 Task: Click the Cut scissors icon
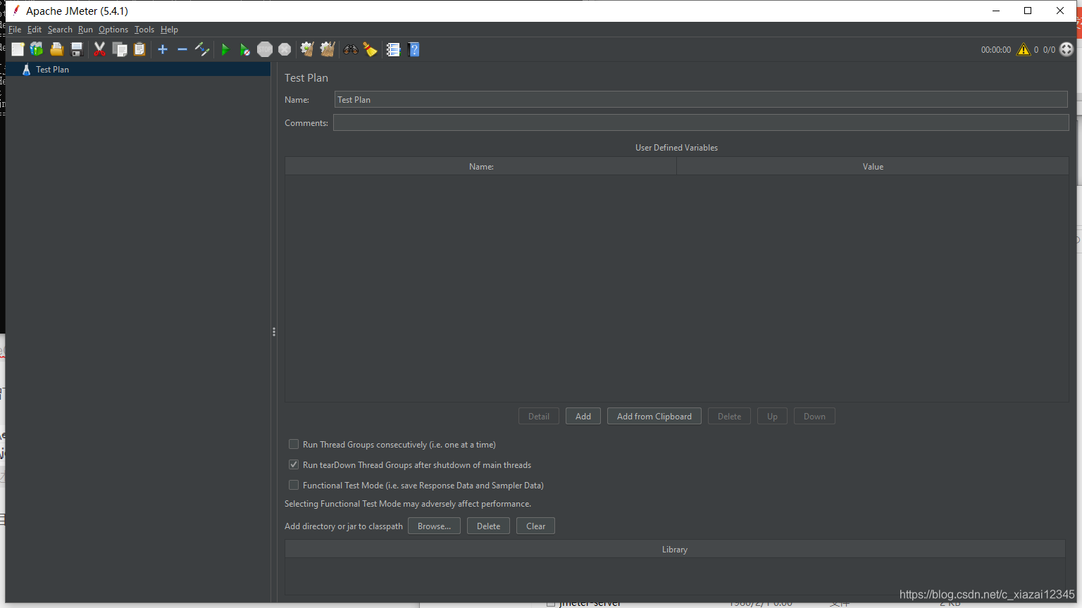click(x=99, y=49)
